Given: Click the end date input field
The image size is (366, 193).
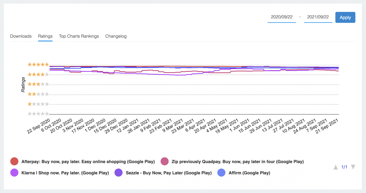Looking at the screenshot, I should coord(318,17).
